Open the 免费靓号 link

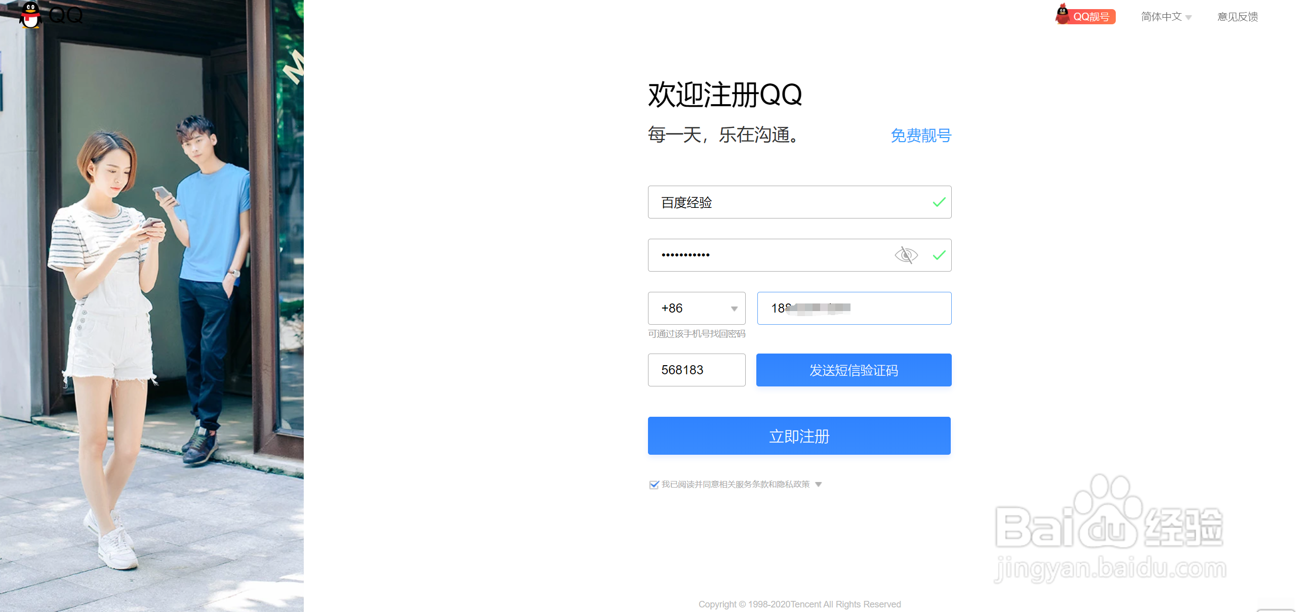click(921, 136)
